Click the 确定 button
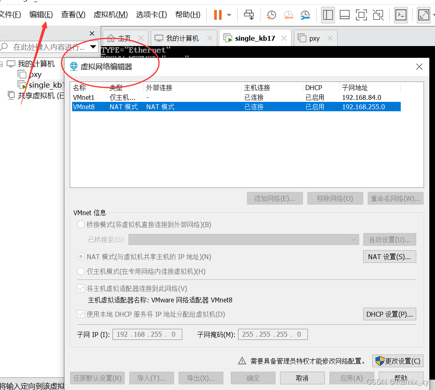The height and width of the screenshot is (390, 435). (x=253, y=378)
